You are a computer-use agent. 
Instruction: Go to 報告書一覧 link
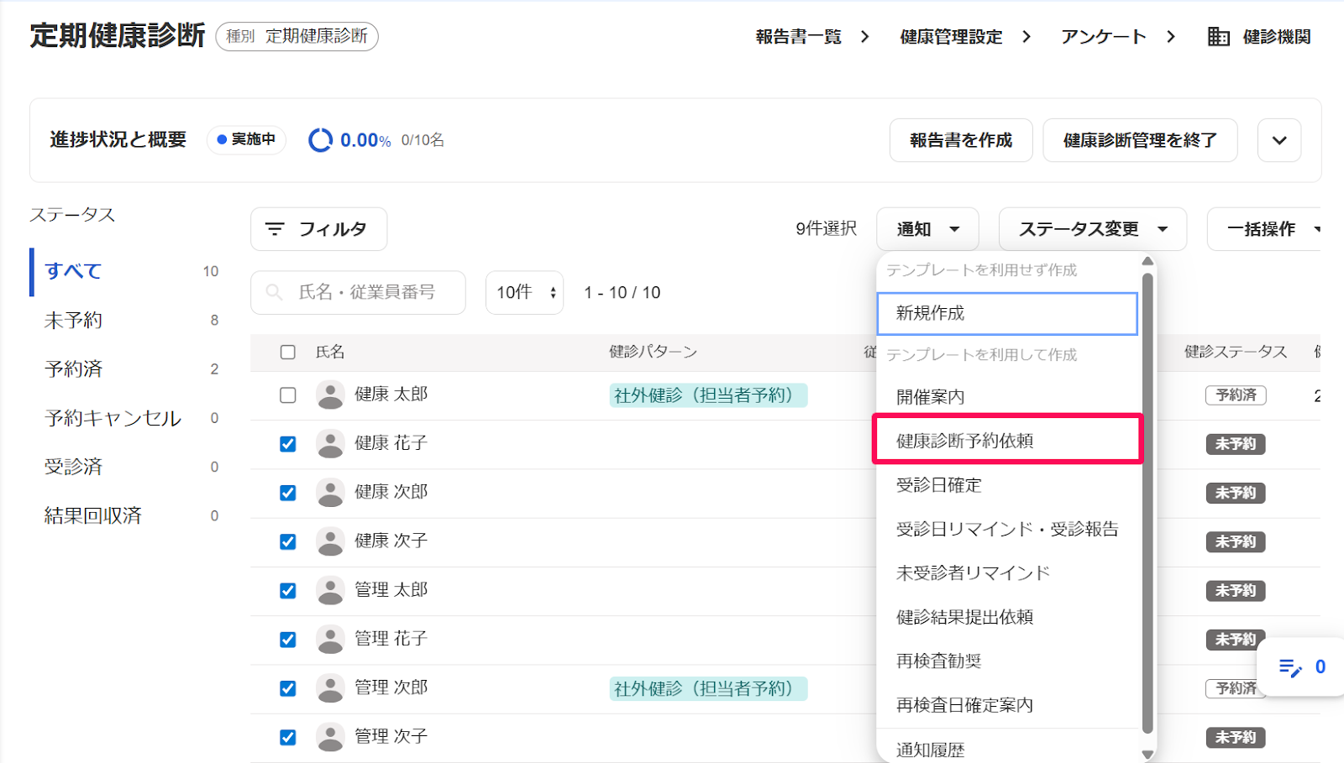click(798, 37)
